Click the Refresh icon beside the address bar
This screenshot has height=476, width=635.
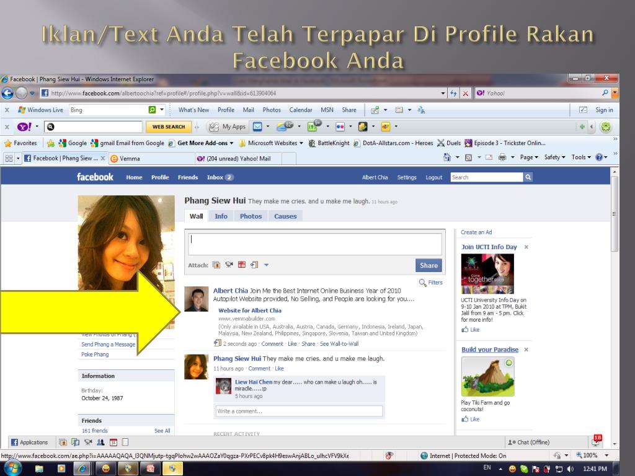[453, 93]
